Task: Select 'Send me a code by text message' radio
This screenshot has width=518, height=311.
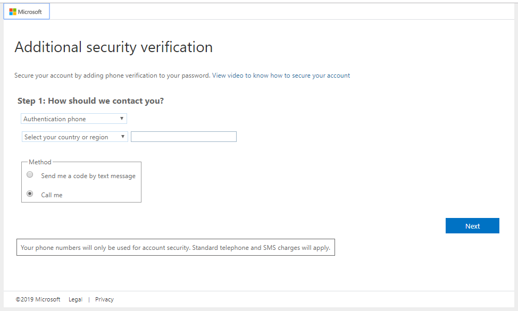Action: [x=30, y=175]
